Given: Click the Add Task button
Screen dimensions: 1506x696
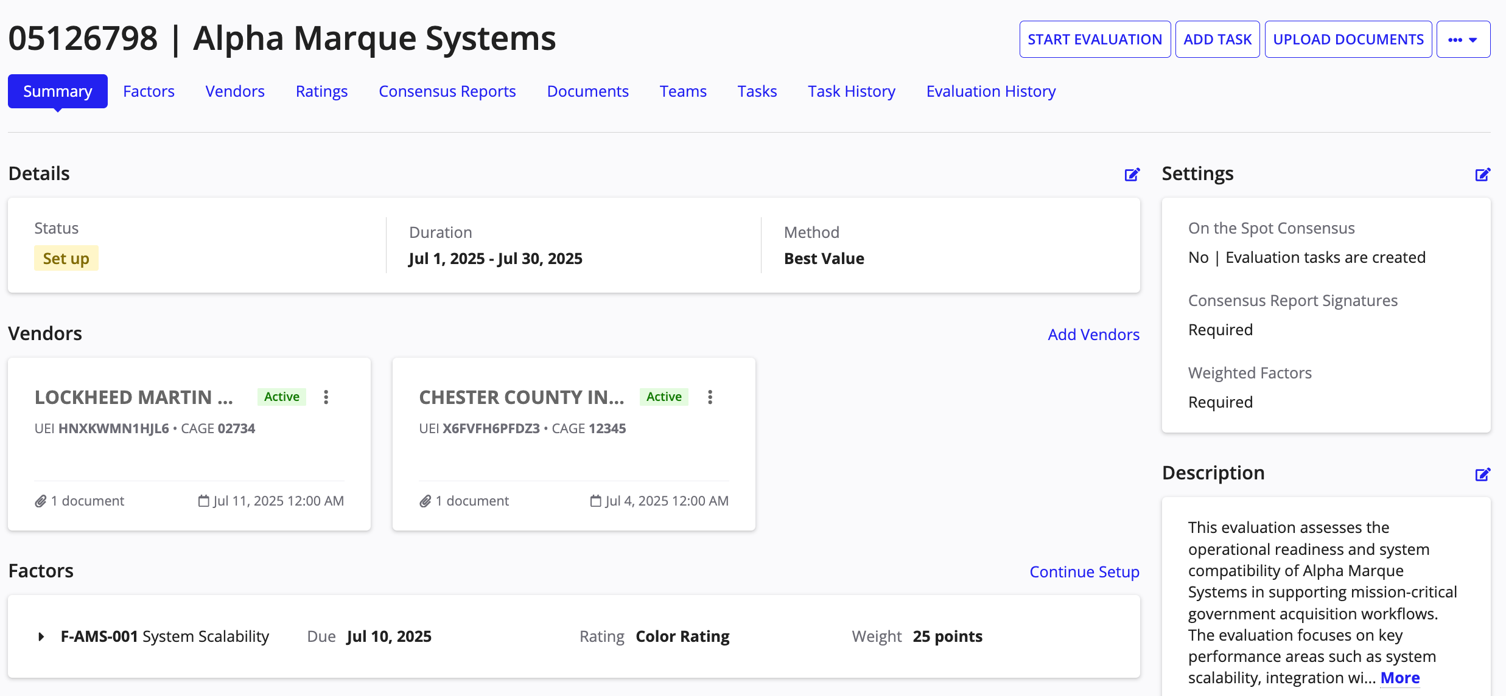Looking at the screenshot, I should 1217,40.
